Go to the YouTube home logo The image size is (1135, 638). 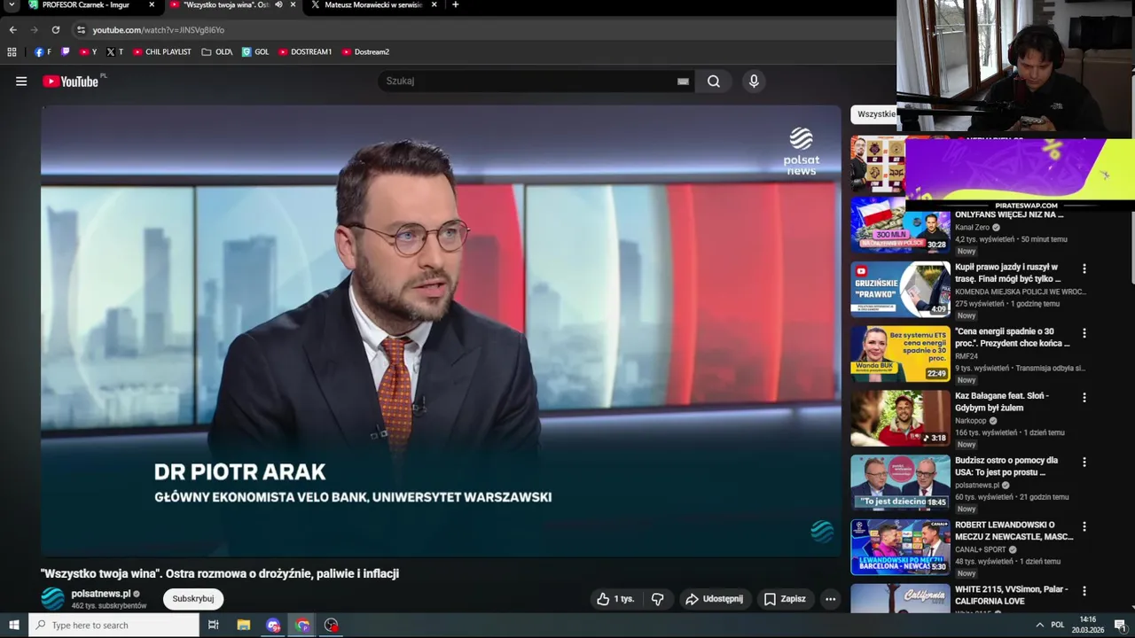[x=70, y=82]
